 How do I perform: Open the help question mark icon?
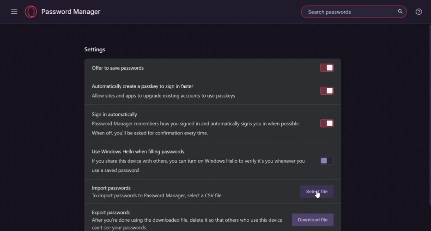coord(419,12)
